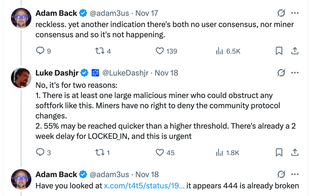Open the @LukeDashjr profile handle

point(126,73)
